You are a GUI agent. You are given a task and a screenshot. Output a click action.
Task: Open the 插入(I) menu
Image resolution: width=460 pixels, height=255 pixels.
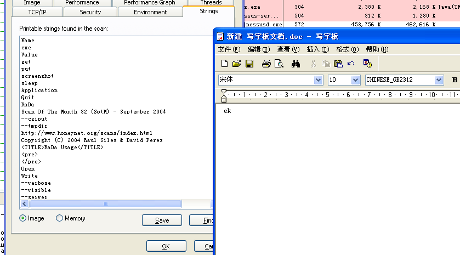click(x=318, y=49)
